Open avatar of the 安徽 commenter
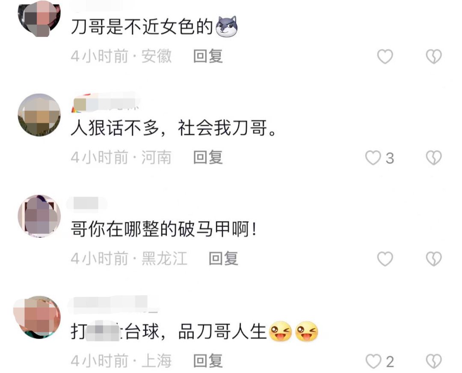Screen dimensions: 462x373 [39, 18]
